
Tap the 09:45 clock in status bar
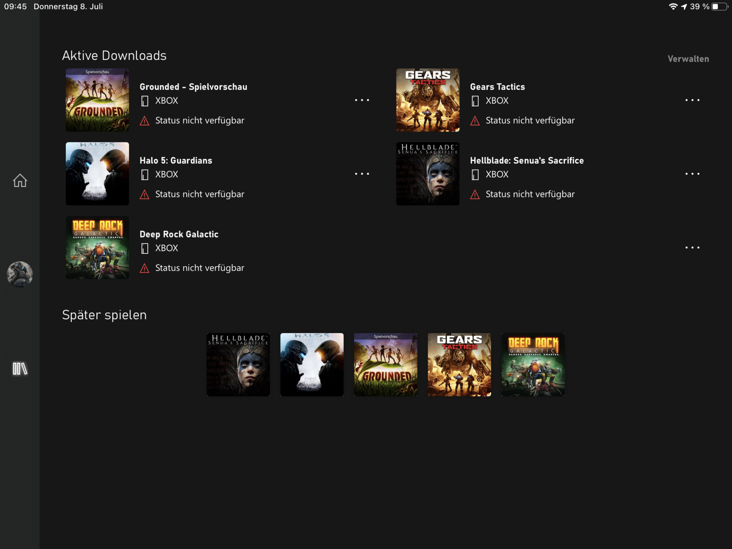16,6
